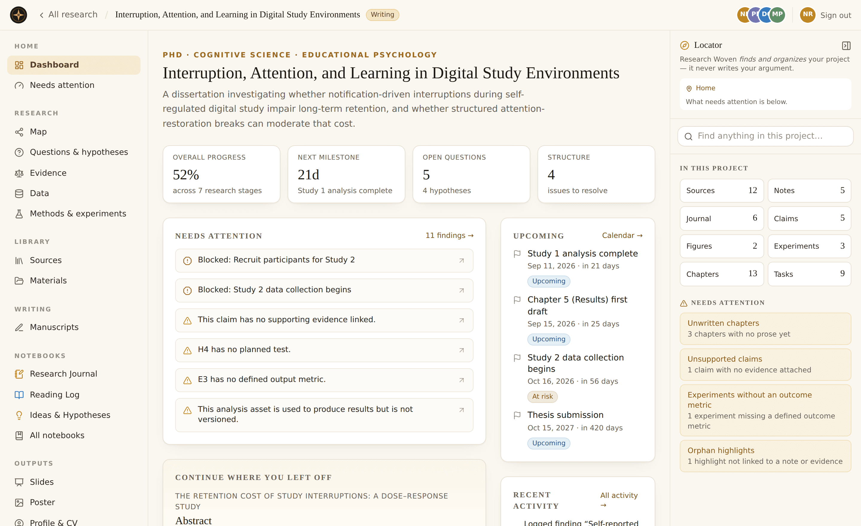Open All notebooks
Image resolution: width=861 pixels, height=526 pixels.
[74, 435]
